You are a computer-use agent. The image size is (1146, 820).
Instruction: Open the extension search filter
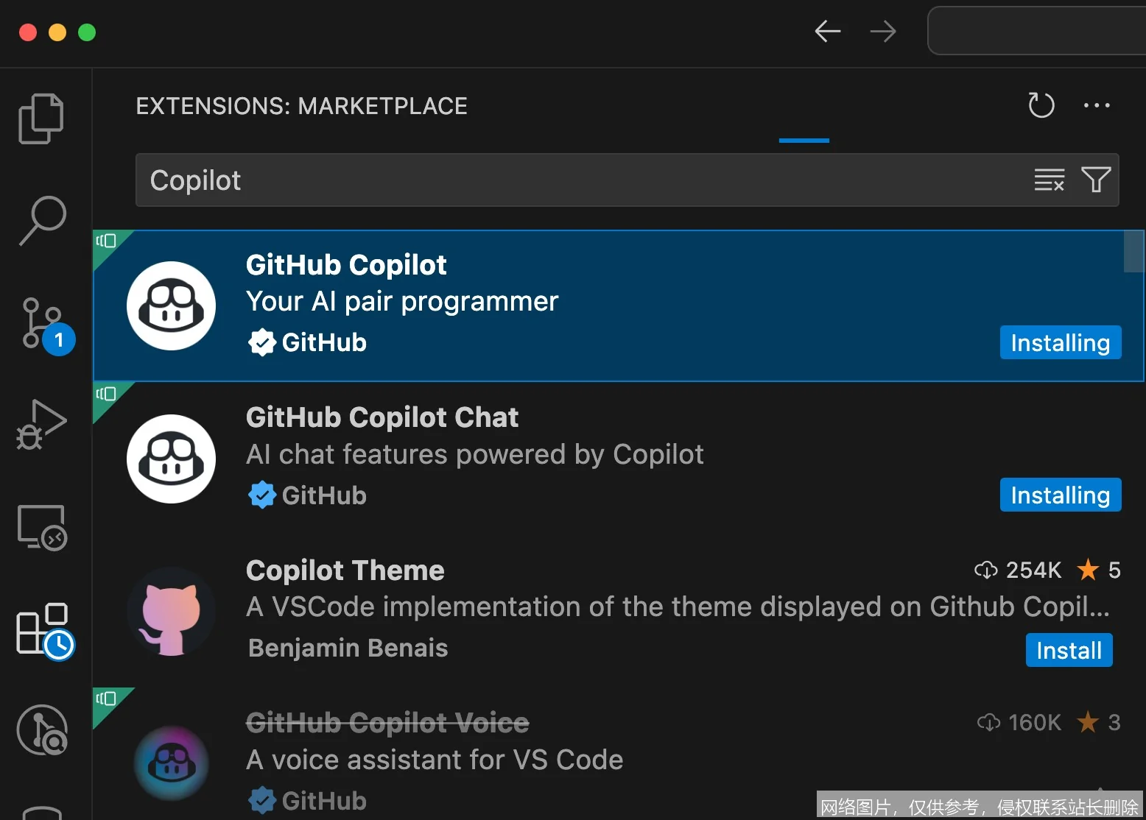1095,180
